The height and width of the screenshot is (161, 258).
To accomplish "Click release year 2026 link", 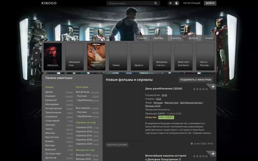I will [x=164, y=95].
